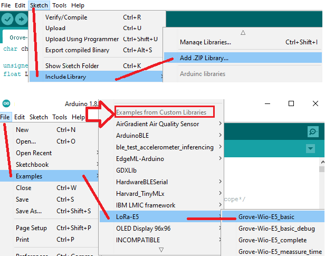Screen dimensions: 325x256
Task: Expand AirGradient Air Quality Sensor examples
Action: point(161,124)
